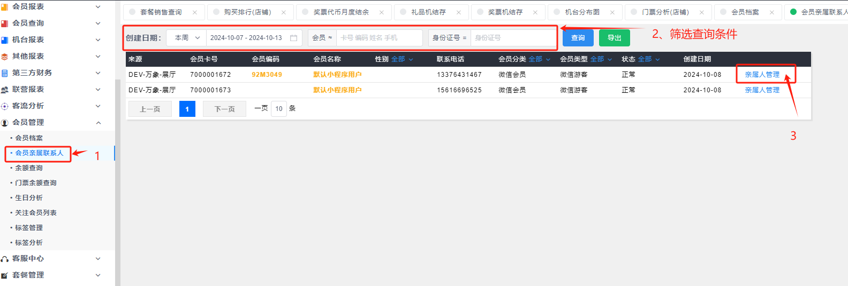Expand the 机台报表 menu chevron

[x=98, y=40]
